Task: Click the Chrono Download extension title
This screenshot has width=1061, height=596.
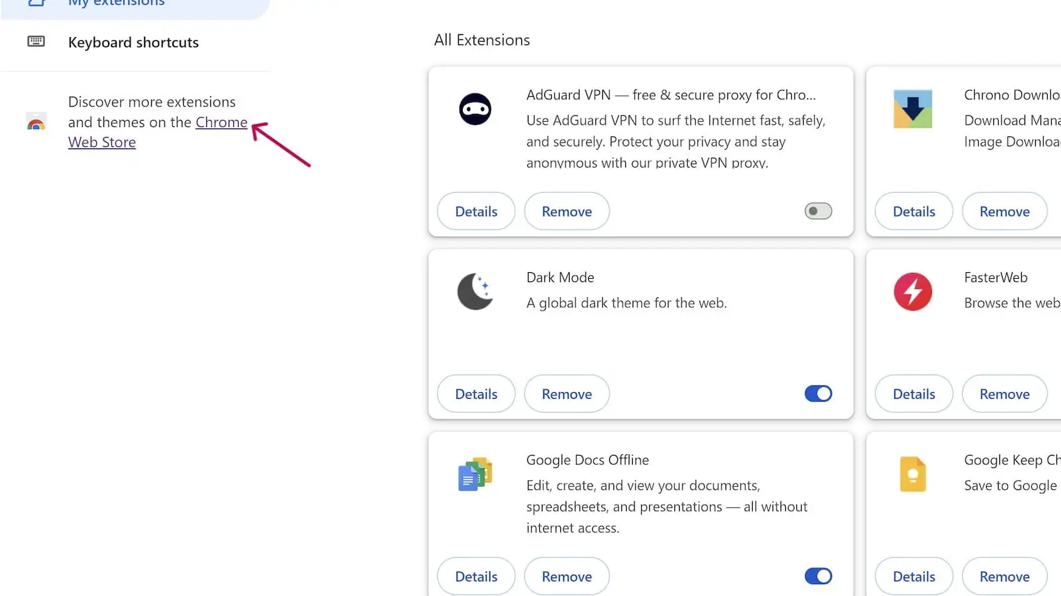Action: coord(1013,95)
